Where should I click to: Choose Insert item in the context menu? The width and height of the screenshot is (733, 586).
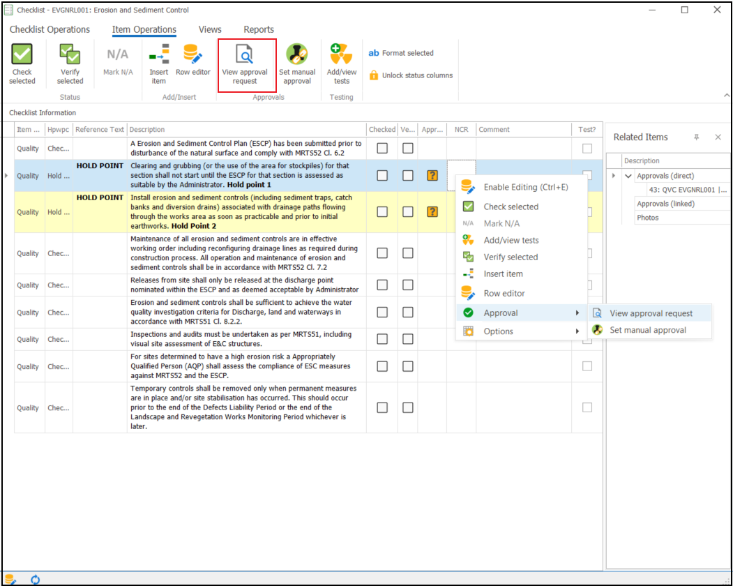pos(521,274)
